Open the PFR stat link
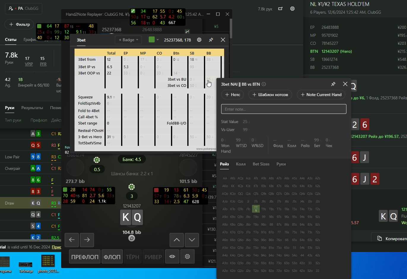 point(43,64)
